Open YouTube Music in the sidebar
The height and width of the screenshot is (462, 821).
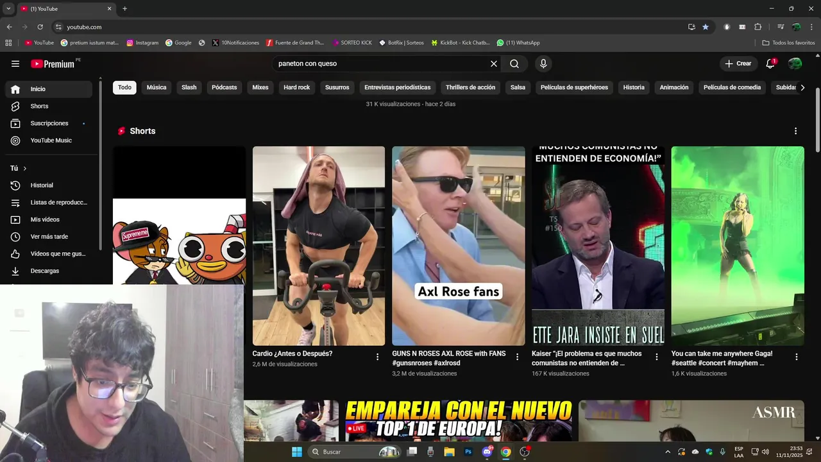pos(49,141)
